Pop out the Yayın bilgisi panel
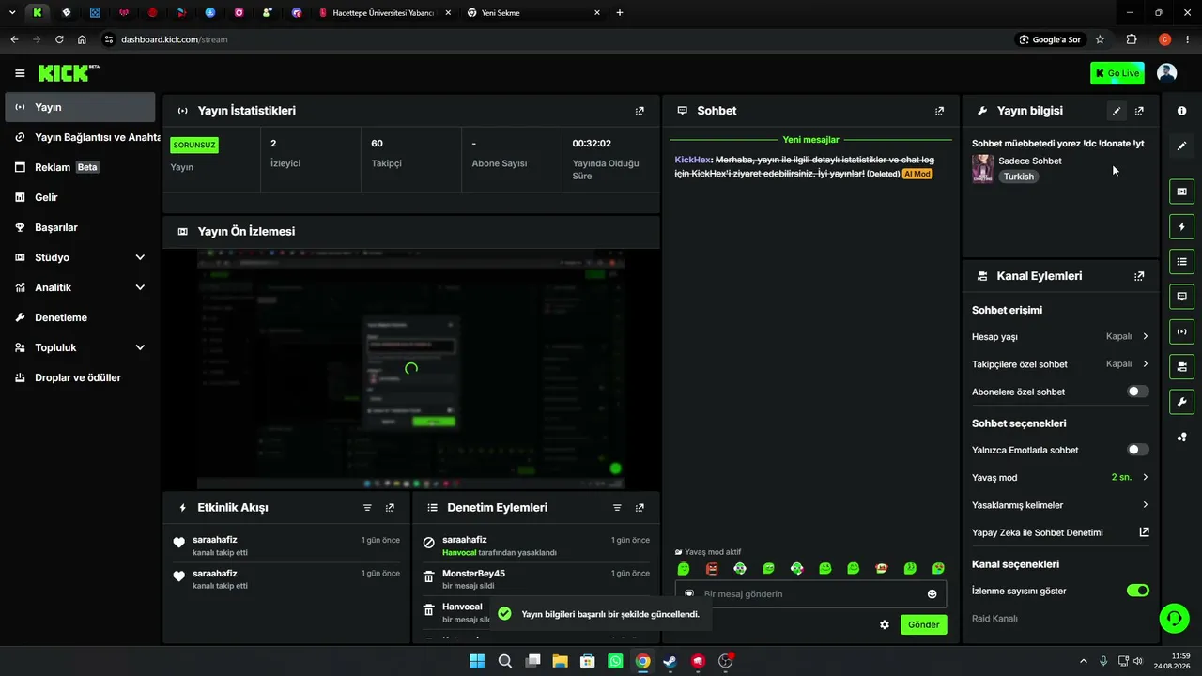 pyautogui.click(x=1139, y=111)
